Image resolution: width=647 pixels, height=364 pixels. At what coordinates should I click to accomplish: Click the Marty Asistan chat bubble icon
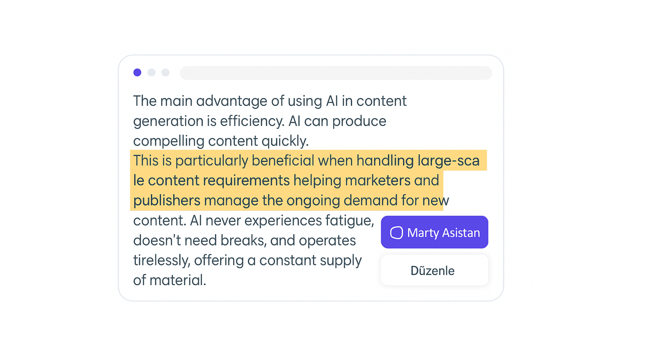[x=396, y=233]
